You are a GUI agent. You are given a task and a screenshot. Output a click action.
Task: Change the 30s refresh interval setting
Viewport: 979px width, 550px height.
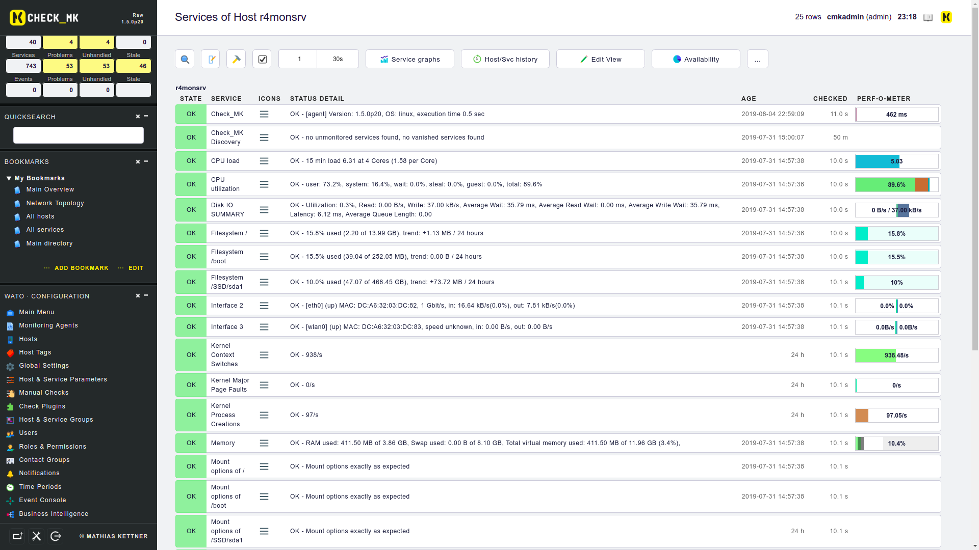tap(338, 59)
